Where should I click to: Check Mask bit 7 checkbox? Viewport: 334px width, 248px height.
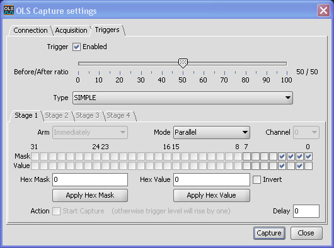click(246, 157)
